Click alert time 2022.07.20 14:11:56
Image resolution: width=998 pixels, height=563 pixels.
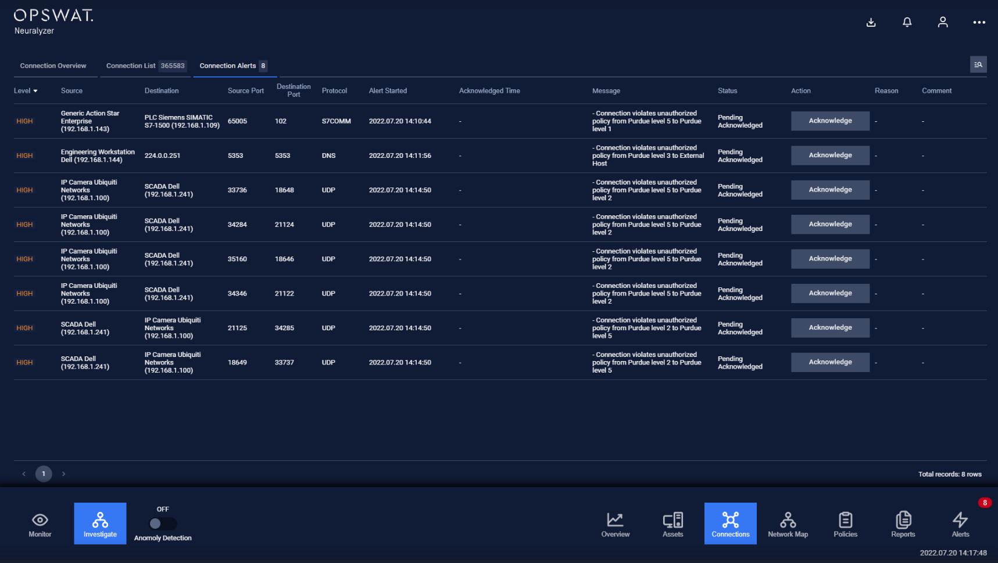coord(400,156)
